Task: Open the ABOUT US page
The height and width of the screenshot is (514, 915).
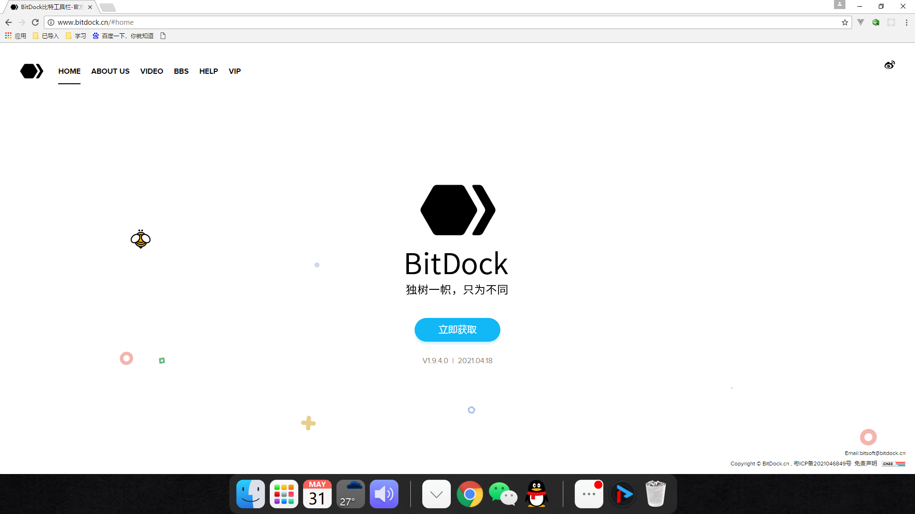Action: tap(110, 71)
